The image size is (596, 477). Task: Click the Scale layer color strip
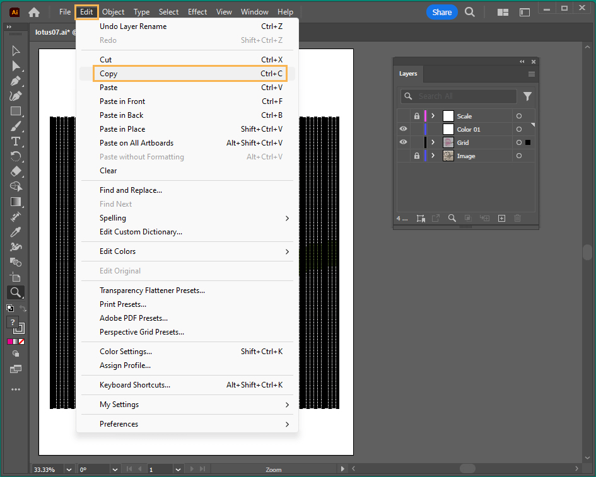[x=425, y=116]
